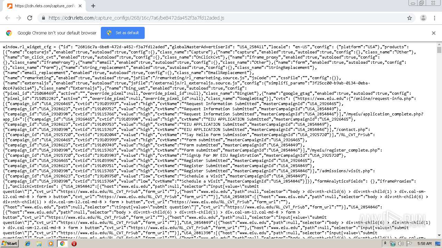Open the Action Center flag icon
The image size is (442, 248).
[409, 244]
